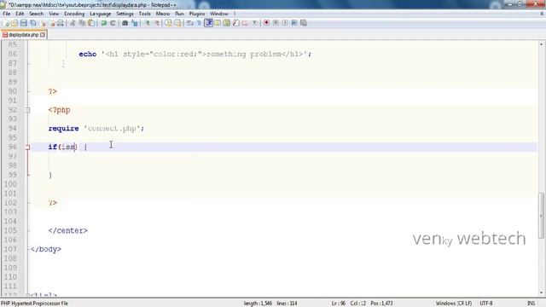Toggle Show All Characters
This screenshot has height=307, width=546.
click(199, 23)
